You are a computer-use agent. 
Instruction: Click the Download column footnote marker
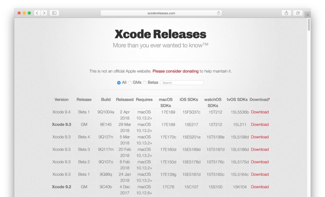(x=269, y=99)
